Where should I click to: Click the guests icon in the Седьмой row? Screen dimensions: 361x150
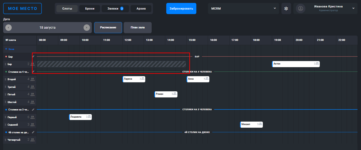[32, 125]
